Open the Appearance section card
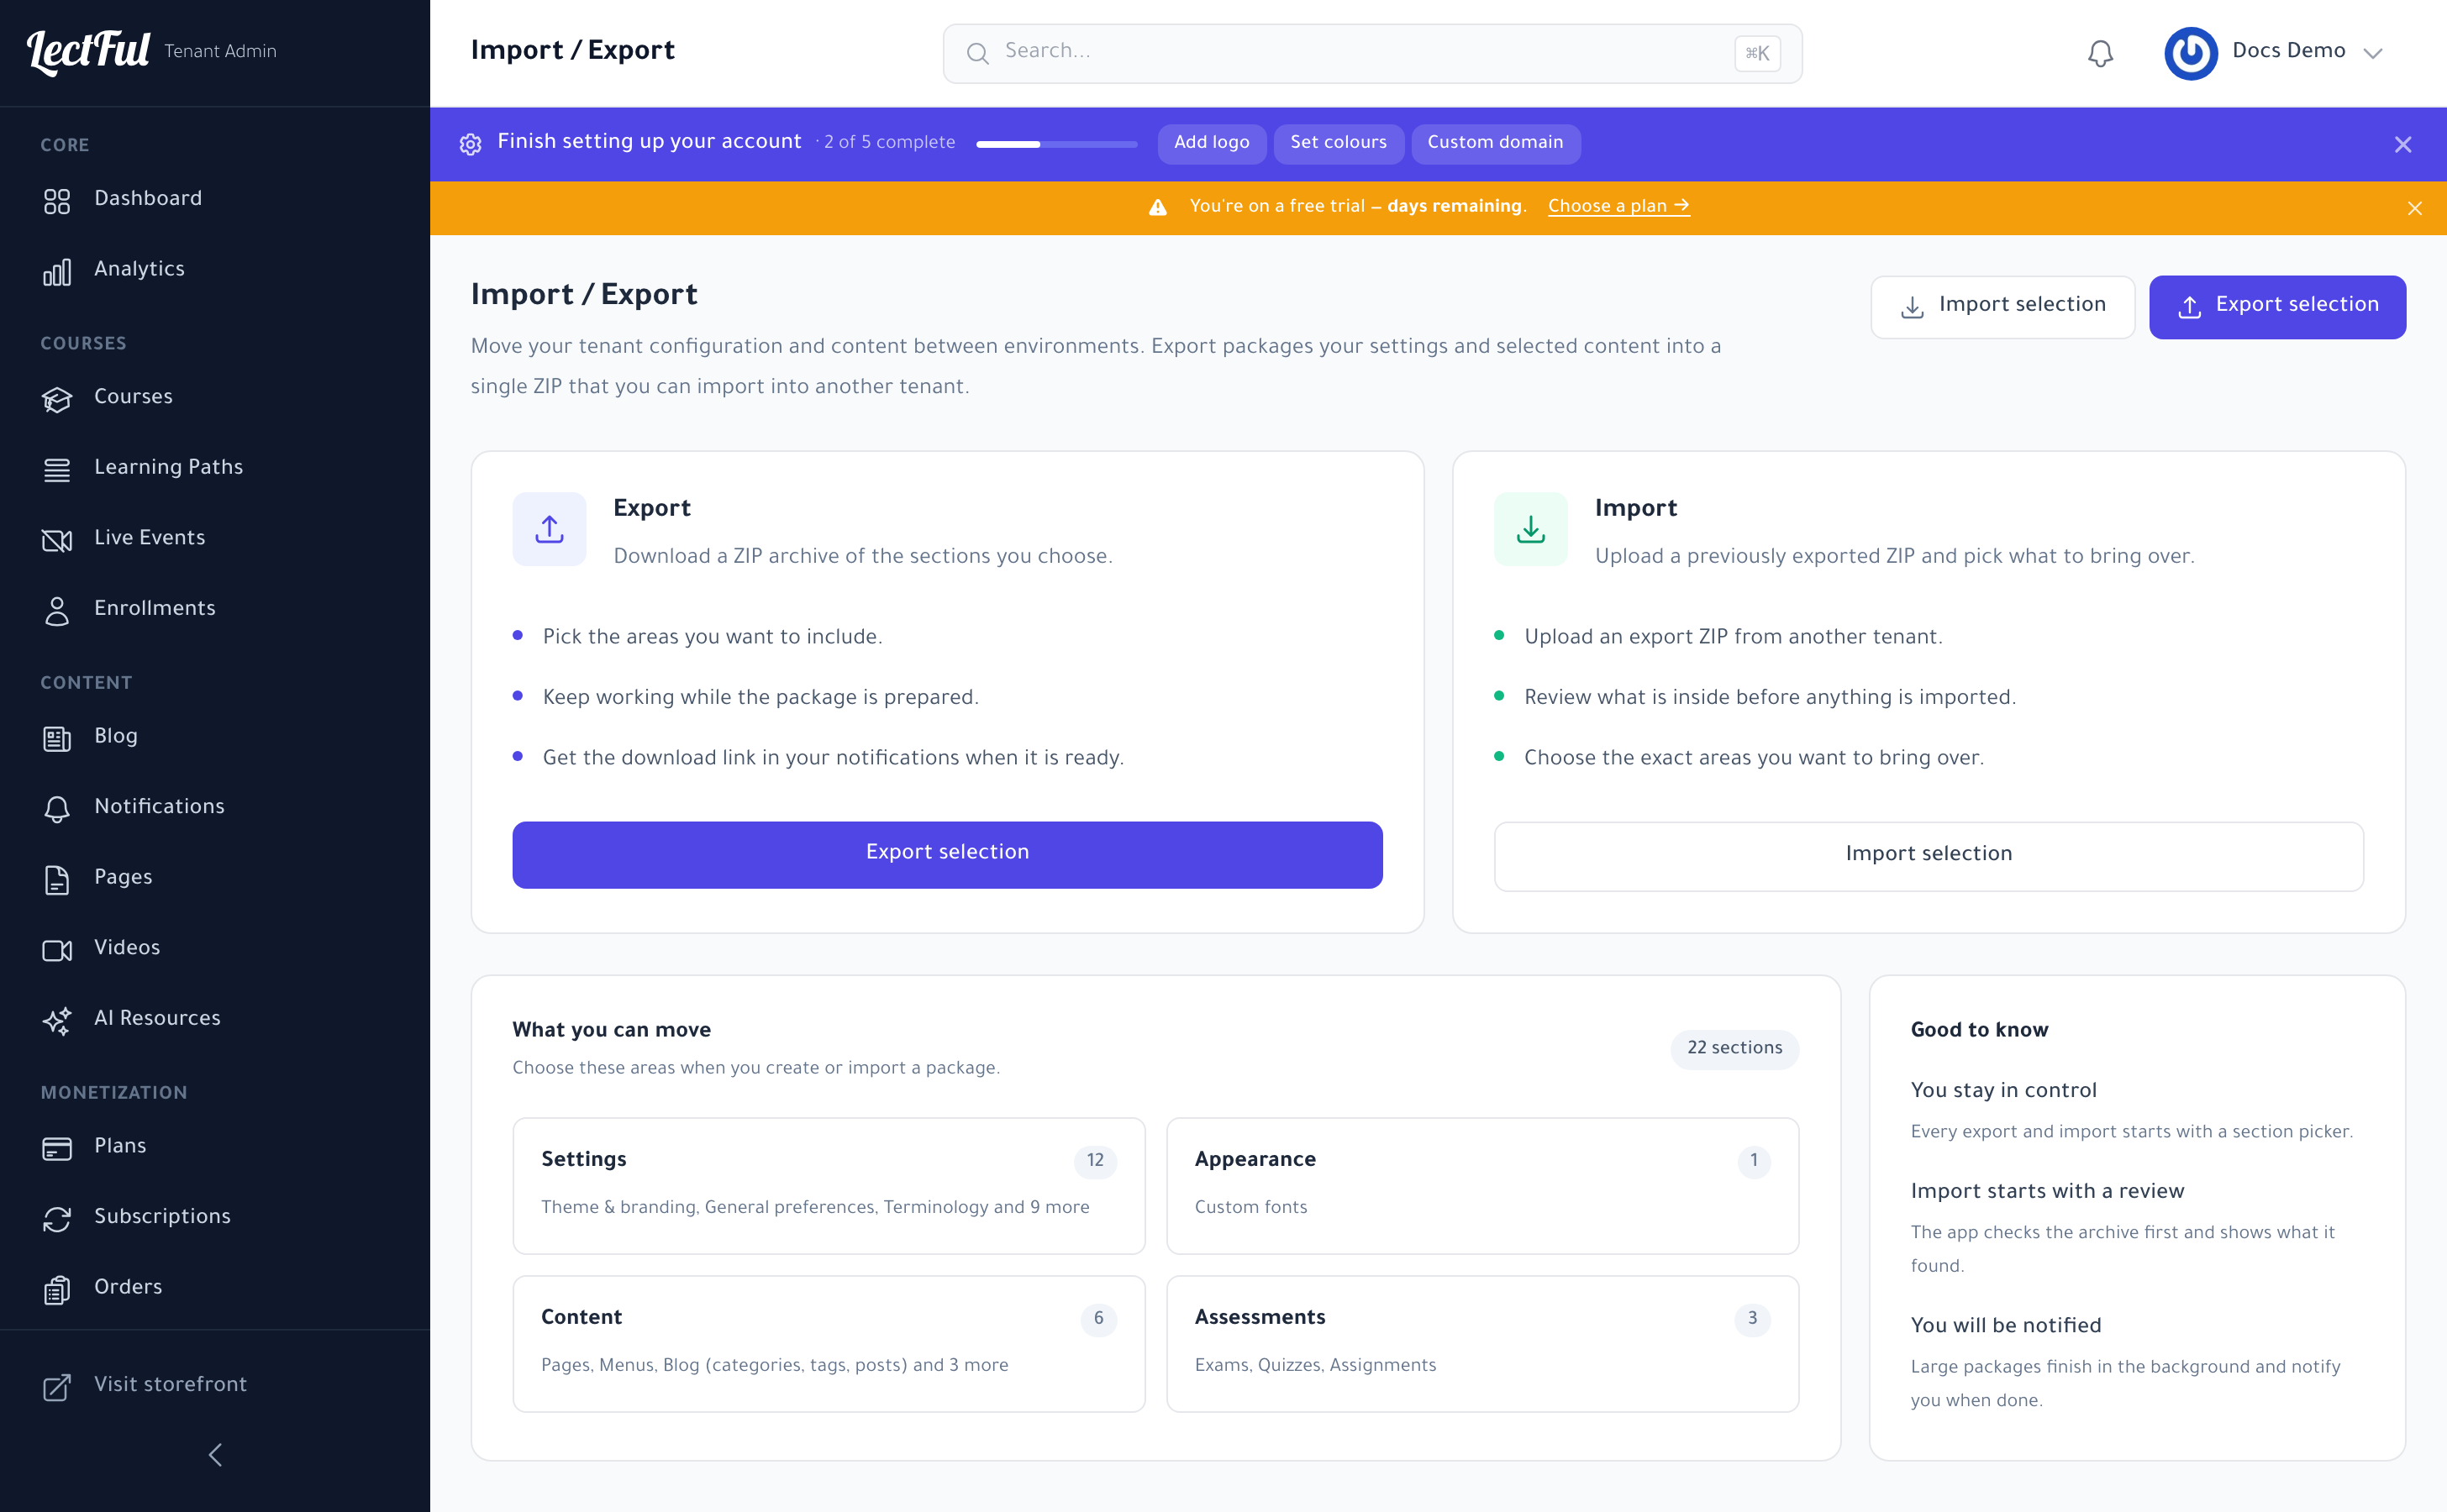The height and width of the screenshot is (1512, 2447). click(x=1481, y=1185)
